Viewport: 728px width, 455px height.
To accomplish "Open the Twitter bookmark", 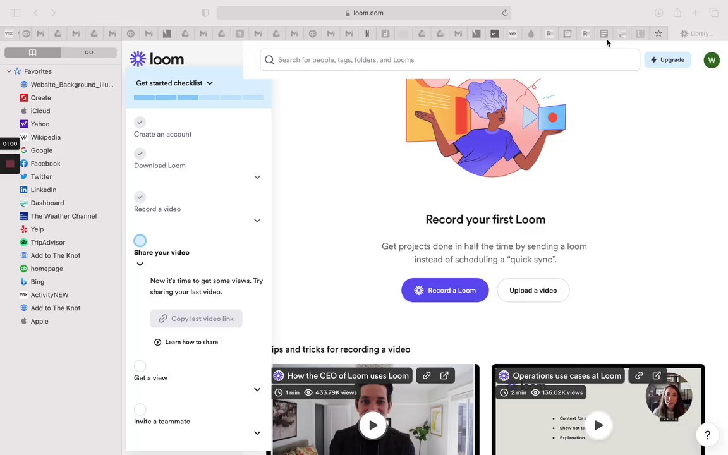I will pyautogui.click(x=36, y=176).
